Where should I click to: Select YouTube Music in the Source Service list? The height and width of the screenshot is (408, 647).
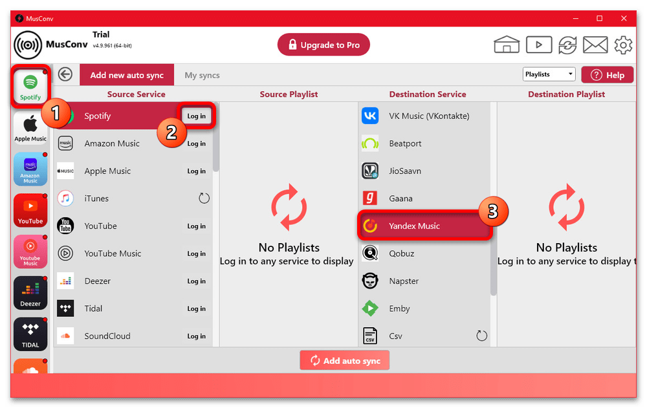point(133,253)
